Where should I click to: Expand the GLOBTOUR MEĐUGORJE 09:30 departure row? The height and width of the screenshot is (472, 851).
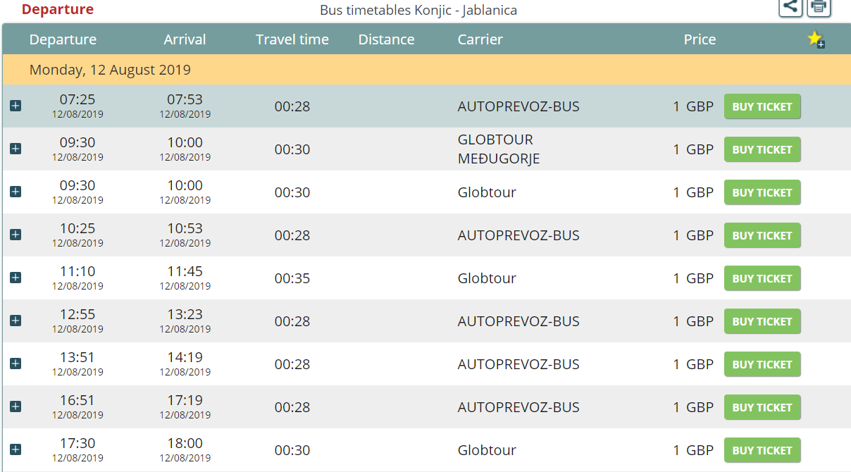click(x=15, y=149)
